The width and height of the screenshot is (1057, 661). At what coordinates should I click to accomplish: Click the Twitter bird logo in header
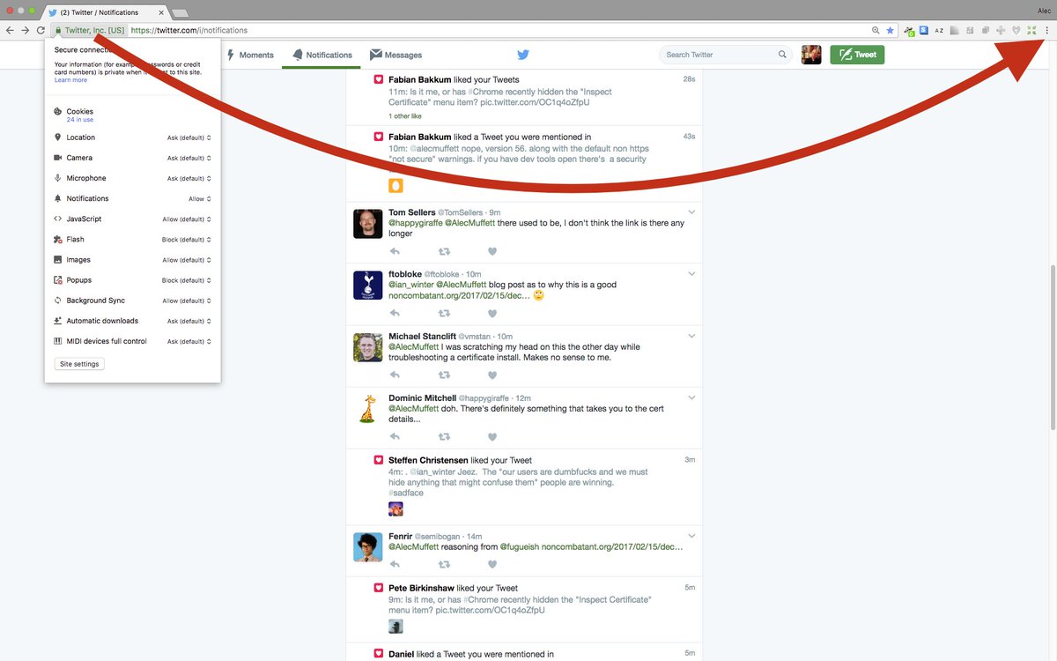point(523,55)
